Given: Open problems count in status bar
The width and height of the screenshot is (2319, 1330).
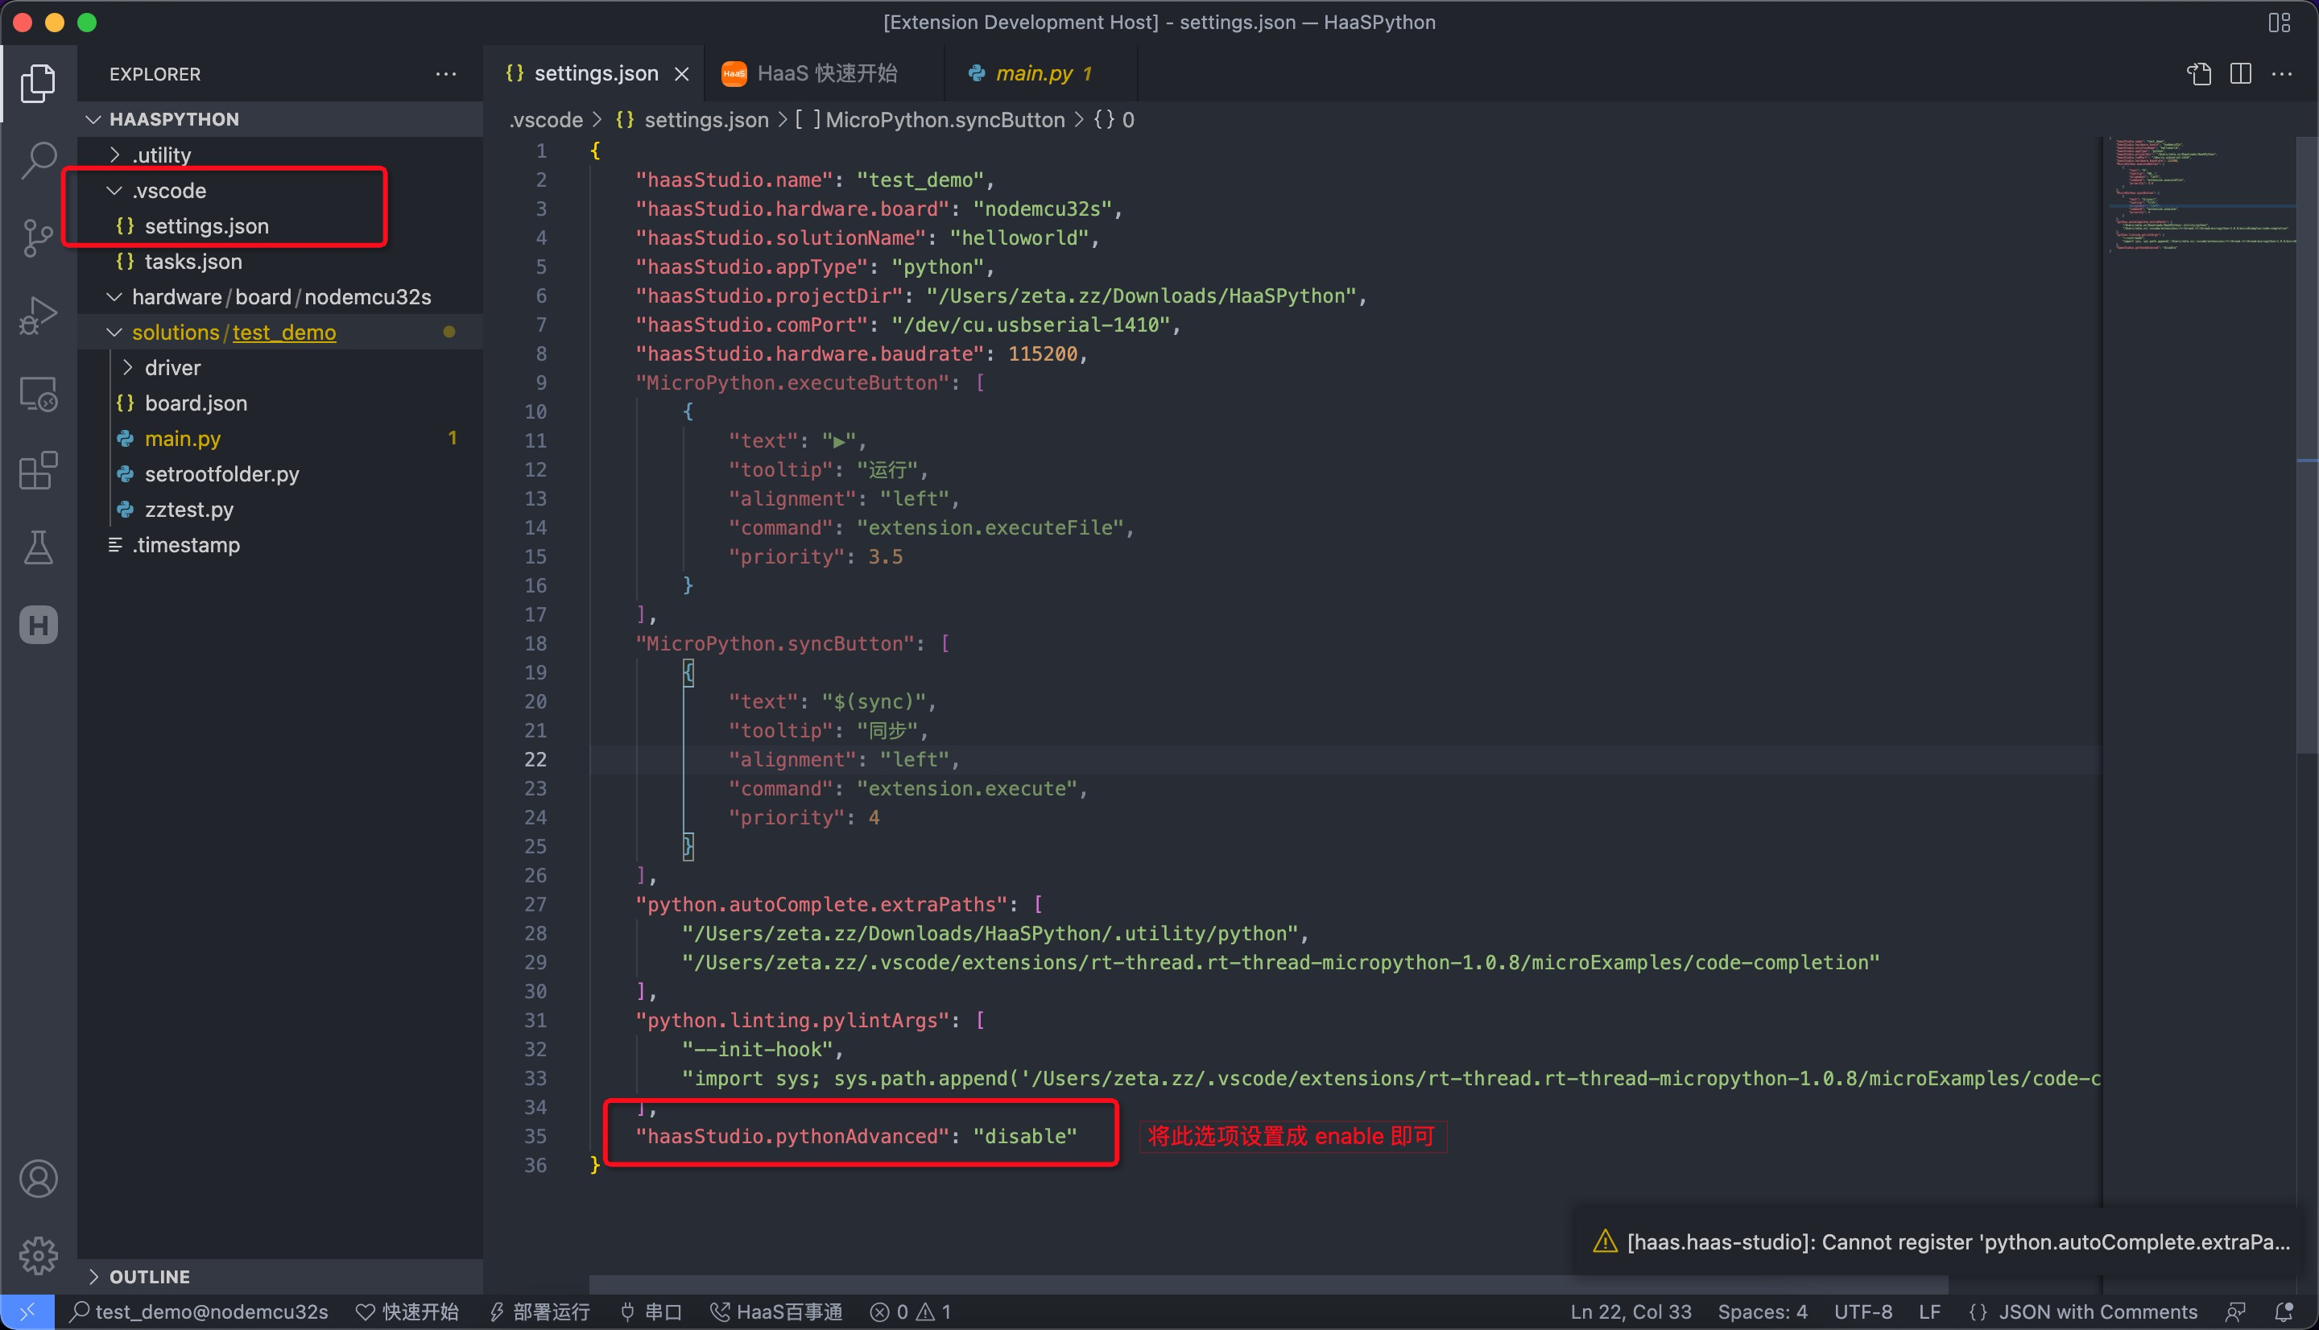Looking at the screenshot, I should pos(911,1311).
